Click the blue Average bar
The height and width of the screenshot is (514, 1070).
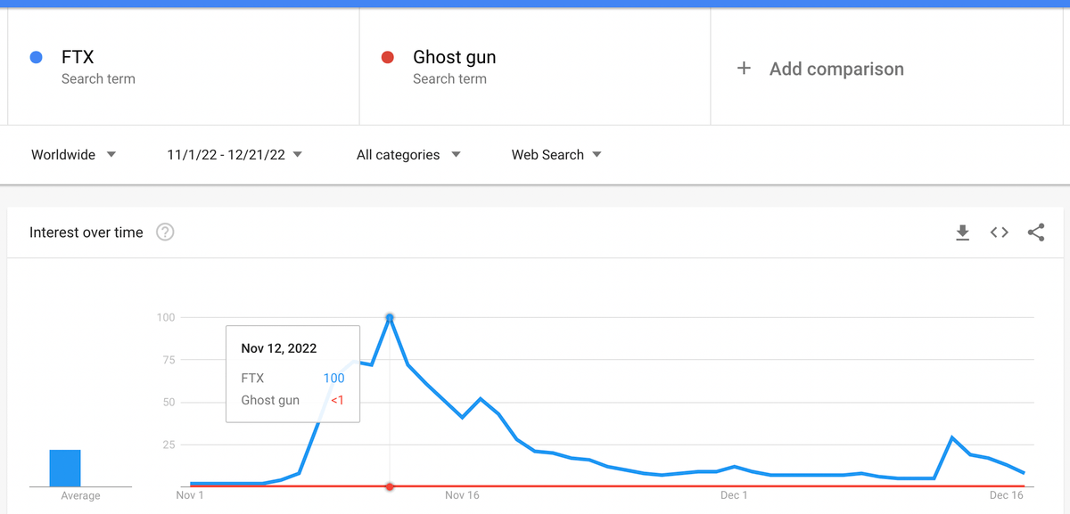click(65, 468)
